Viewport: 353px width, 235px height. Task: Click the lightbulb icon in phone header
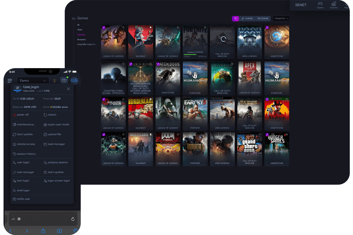pyautogui.click(x=54, y=81)
